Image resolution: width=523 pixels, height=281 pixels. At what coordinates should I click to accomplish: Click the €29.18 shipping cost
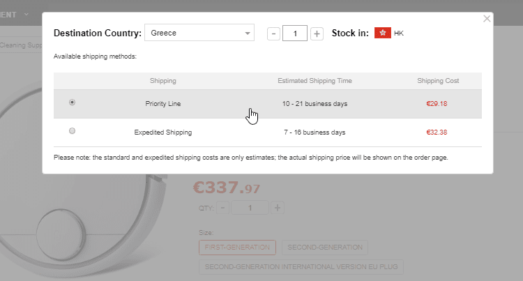tap(437, 104)
